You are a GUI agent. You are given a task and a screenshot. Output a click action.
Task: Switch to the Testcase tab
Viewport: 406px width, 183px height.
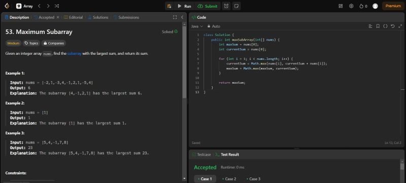[201, 155]
